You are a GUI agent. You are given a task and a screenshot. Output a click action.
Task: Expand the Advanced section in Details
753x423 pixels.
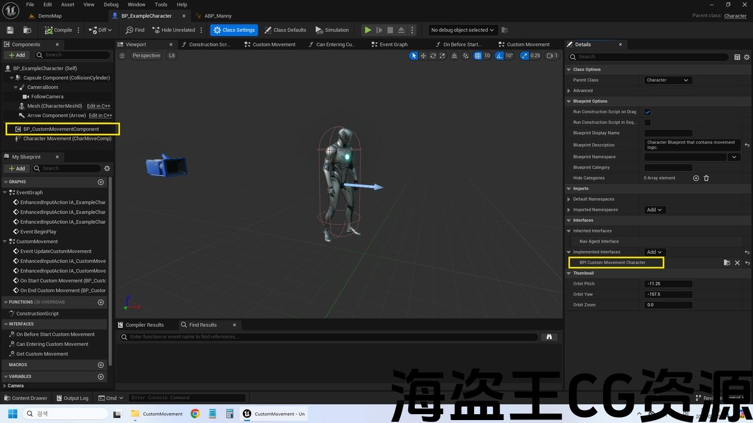click(569, 91)
